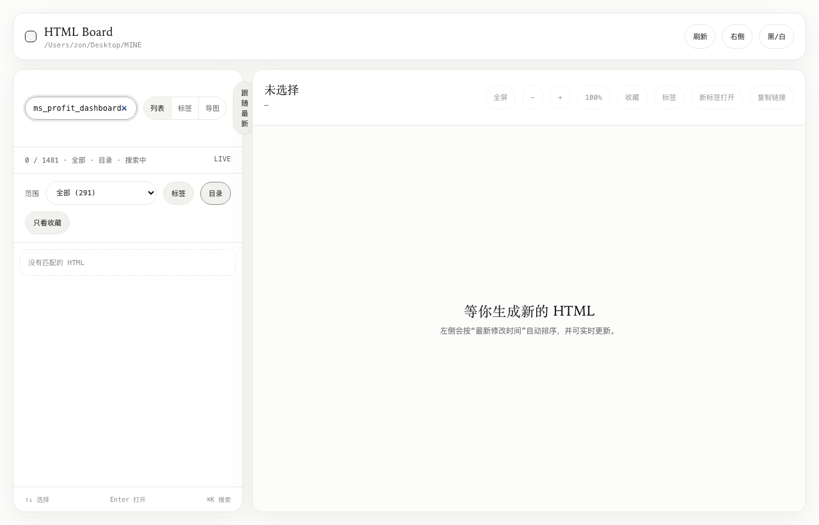This screenshot has height=525, width=819.
Task: Switch to the 导图 view tab
Action: (212, 108)
